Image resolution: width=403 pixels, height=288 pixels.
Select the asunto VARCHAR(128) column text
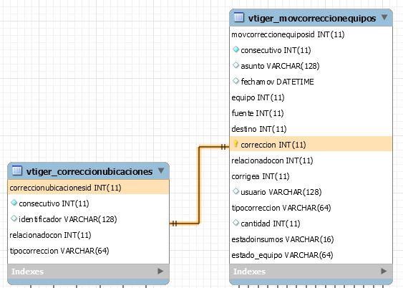click(280, 66)
